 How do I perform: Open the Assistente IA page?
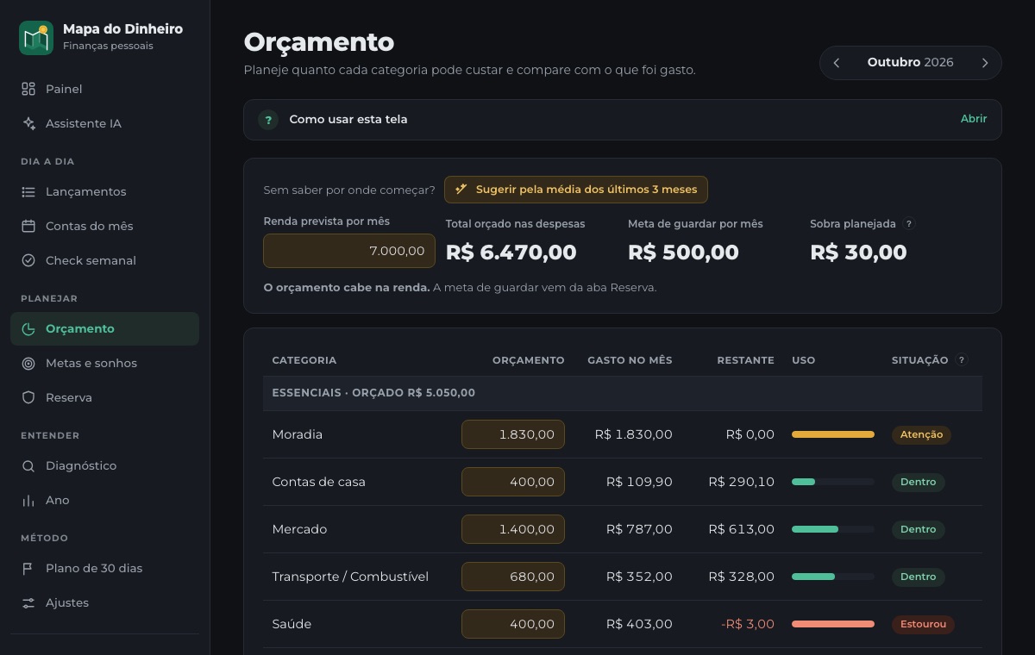[x=104, y=123]
